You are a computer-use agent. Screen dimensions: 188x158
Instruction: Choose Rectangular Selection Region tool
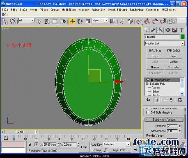[x=55, y=22]
